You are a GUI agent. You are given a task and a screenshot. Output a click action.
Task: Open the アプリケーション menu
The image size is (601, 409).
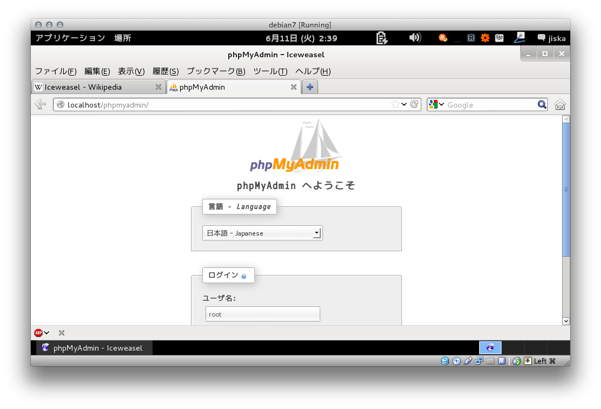point(70,38)
